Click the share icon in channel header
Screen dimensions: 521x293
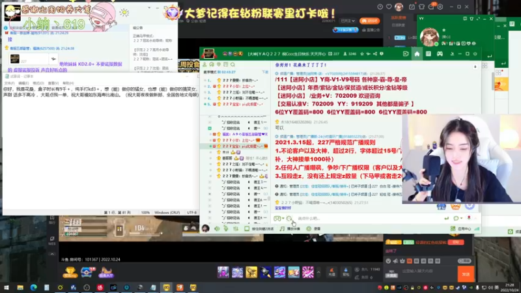tap(375, 54)
